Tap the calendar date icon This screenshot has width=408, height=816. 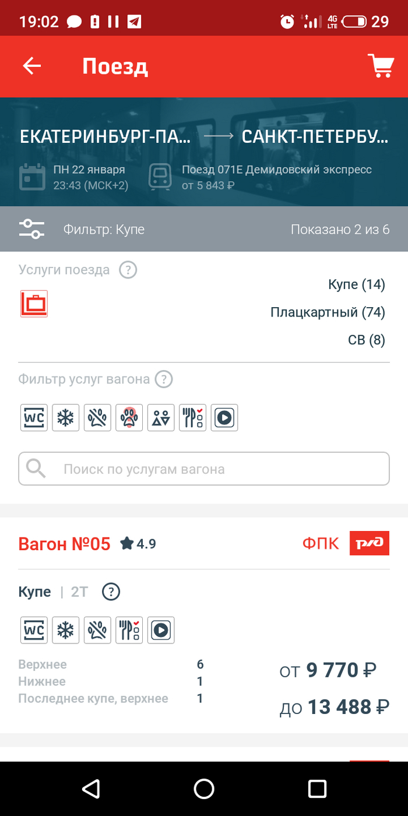click(32, 177)
